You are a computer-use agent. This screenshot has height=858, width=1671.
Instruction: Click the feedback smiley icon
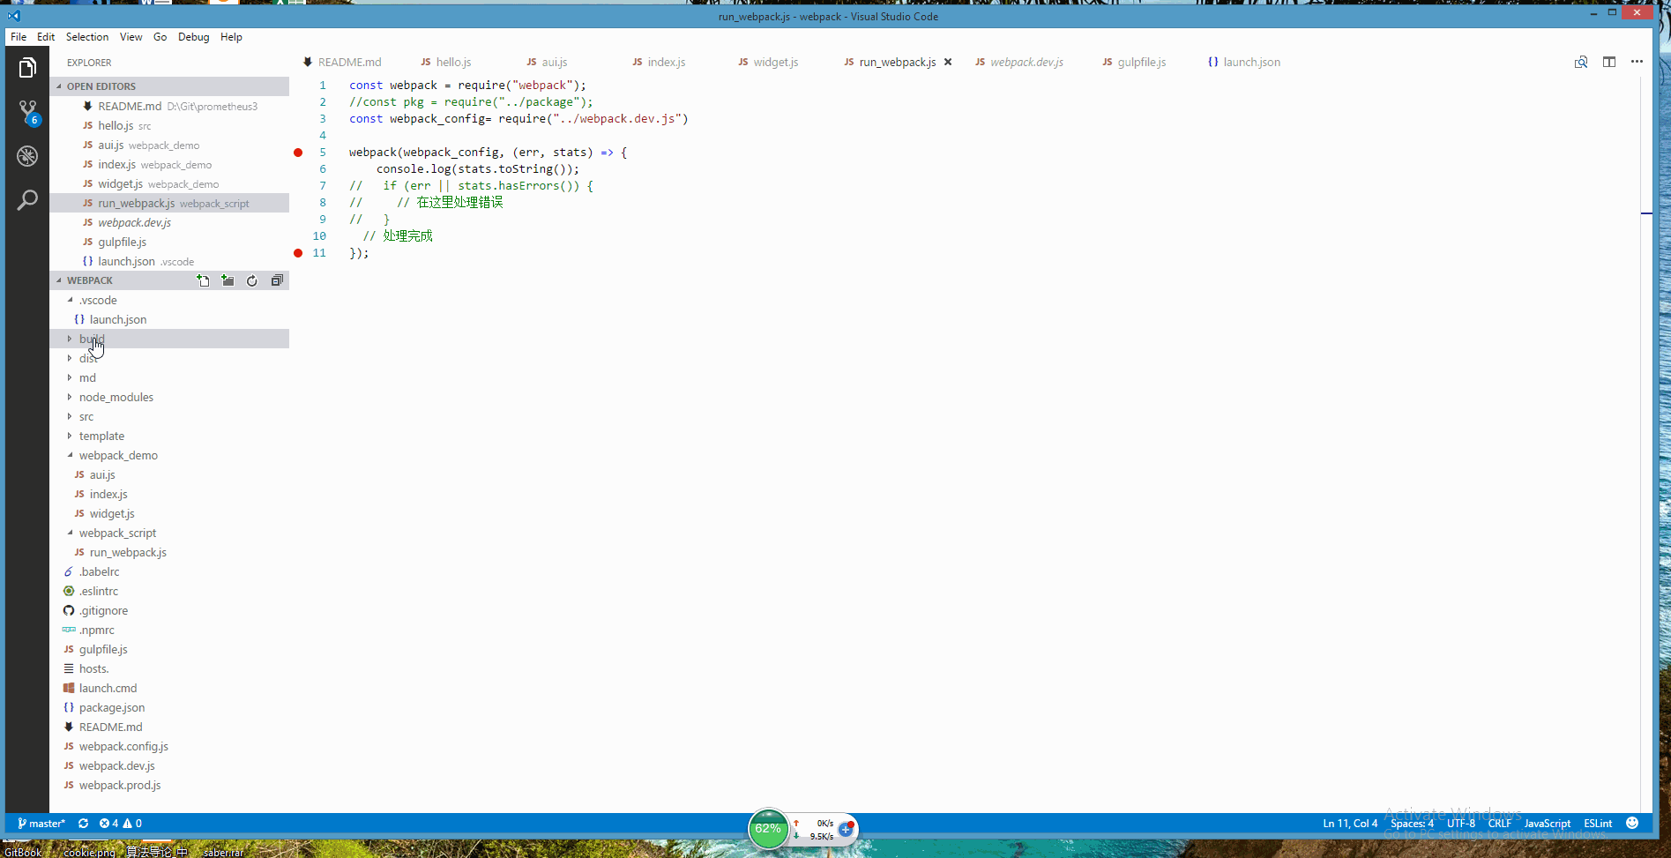[x=1632, y=823]
